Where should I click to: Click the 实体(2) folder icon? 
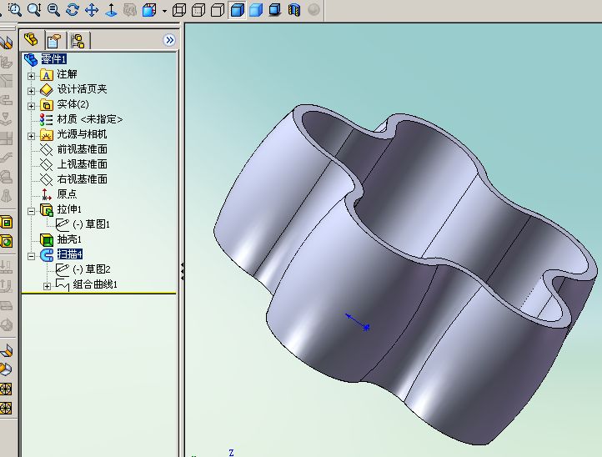tap(47, 104)
